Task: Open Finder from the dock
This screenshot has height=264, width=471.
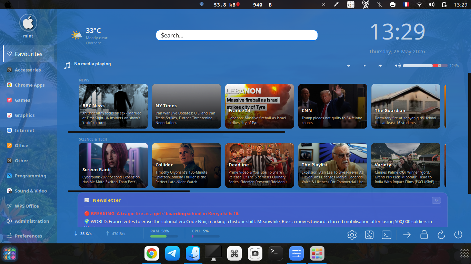Action: (193, 254)
